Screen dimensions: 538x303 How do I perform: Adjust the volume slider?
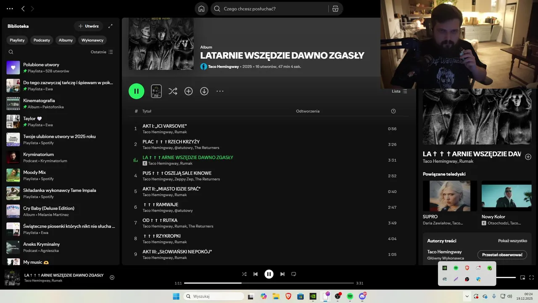click(x=506, y=277)
